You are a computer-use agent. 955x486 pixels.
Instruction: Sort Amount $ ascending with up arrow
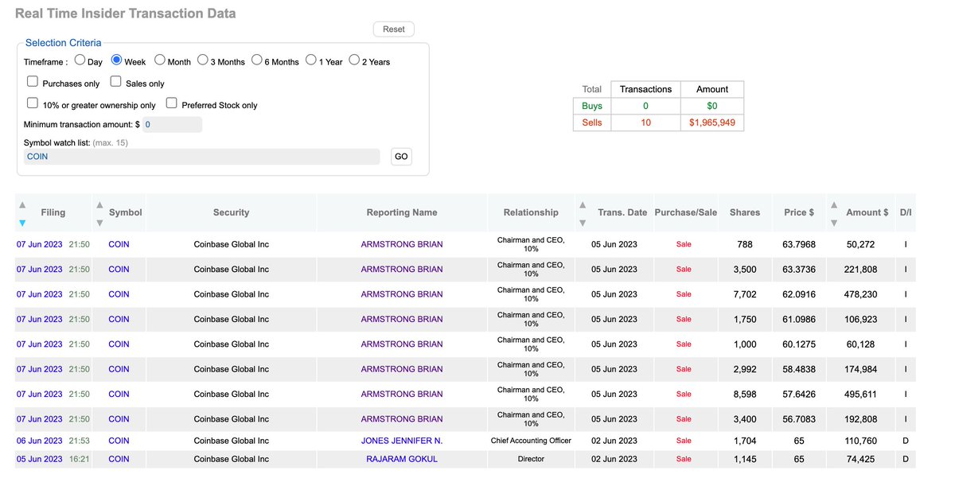point(833,204)
